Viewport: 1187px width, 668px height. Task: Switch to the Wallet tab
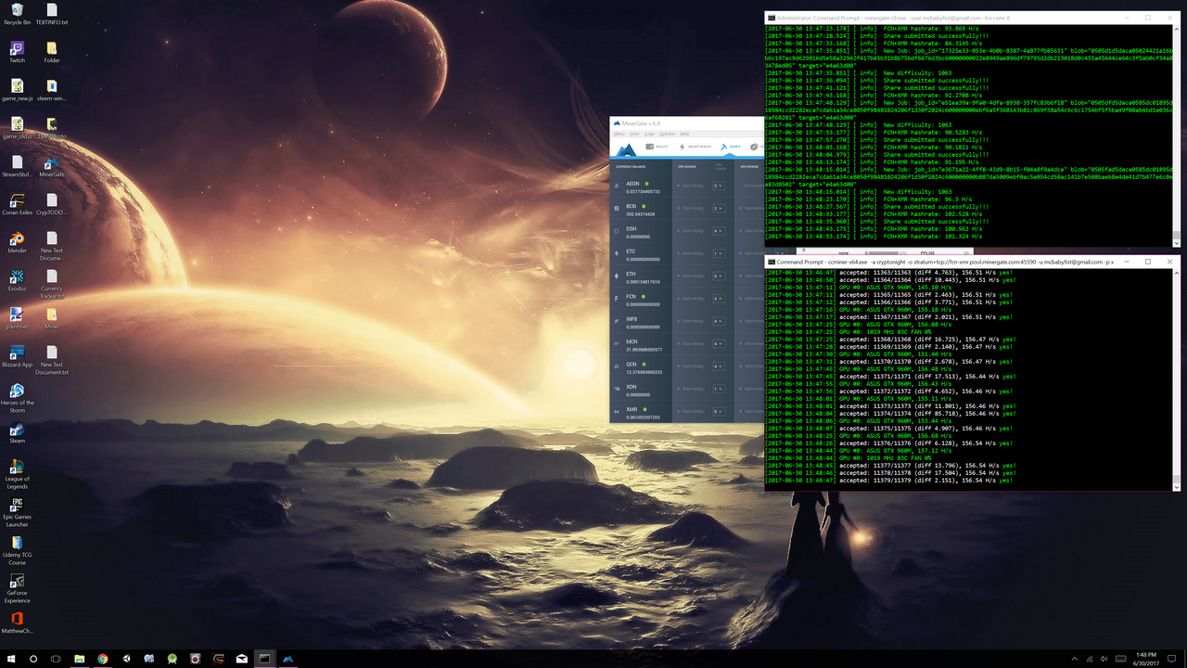[658, 147]
